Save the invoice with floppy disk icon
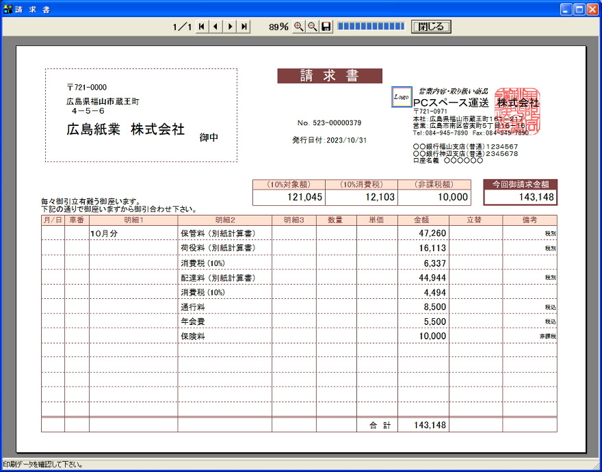The width and height of the screenshot is (602, 472). (326, 27)
